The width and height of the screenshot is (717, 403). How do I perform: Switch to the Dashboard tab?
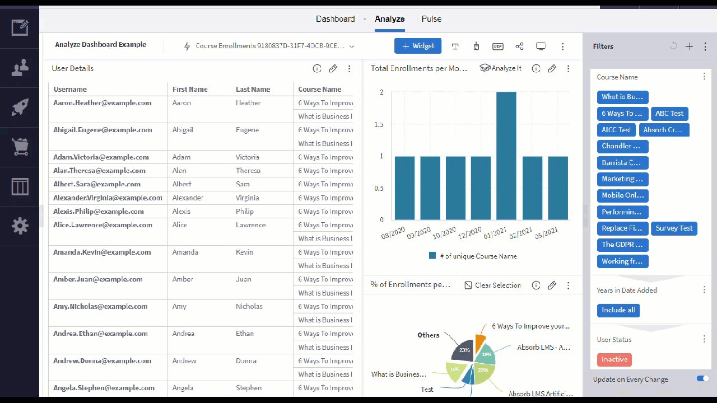[x=335, y=18]
